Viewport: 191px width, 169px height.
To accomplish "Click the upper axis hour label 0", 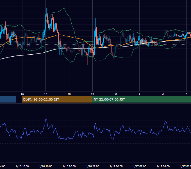I will [x=116, y=94].
